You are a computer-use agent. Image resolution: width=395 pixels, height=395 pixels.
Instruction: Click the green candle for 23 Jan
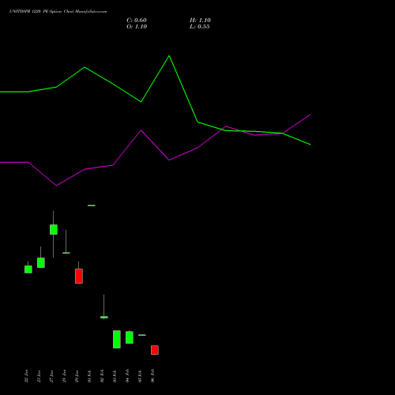point(41,262)
